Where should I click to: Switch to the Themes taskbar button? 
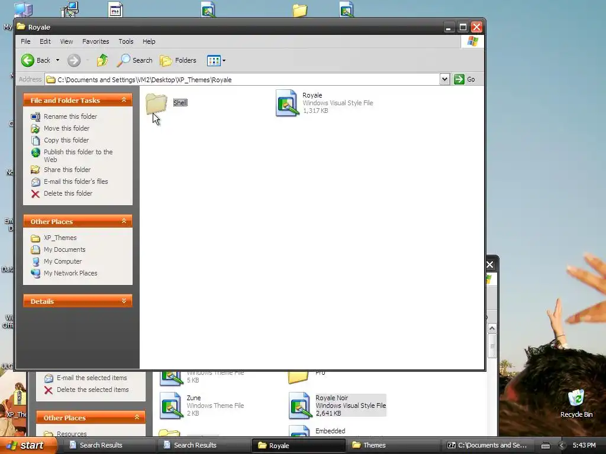tap(393, 445)
